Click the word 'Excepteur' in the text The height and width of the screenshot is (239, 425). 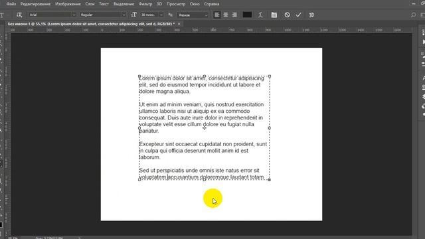click(151, 144)
